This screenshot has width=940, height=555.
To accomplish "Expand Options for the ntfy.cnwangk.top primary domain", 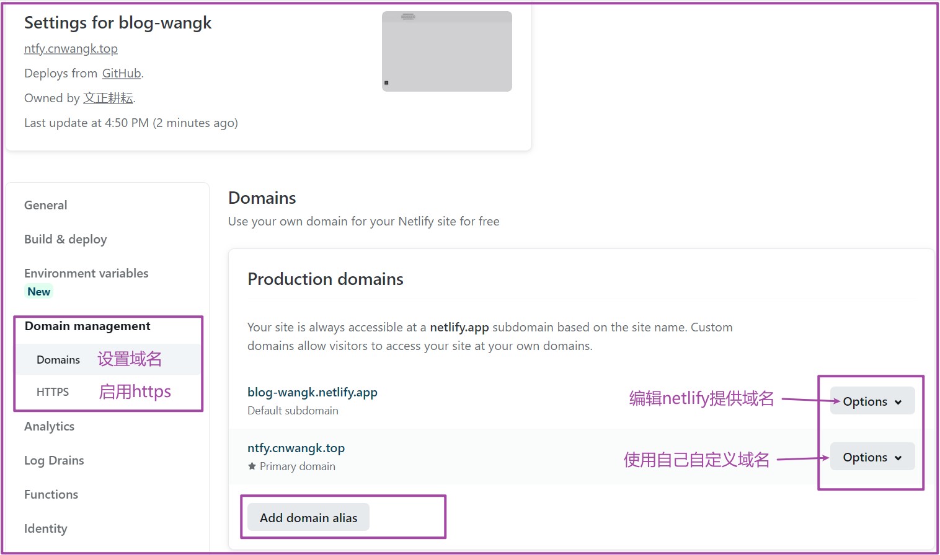I will pos(872,457).
